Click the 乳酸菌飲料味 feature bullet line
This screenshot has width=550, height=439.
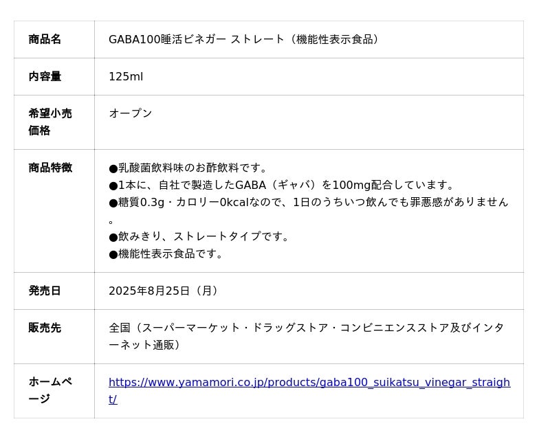click(x=188, y=168)
